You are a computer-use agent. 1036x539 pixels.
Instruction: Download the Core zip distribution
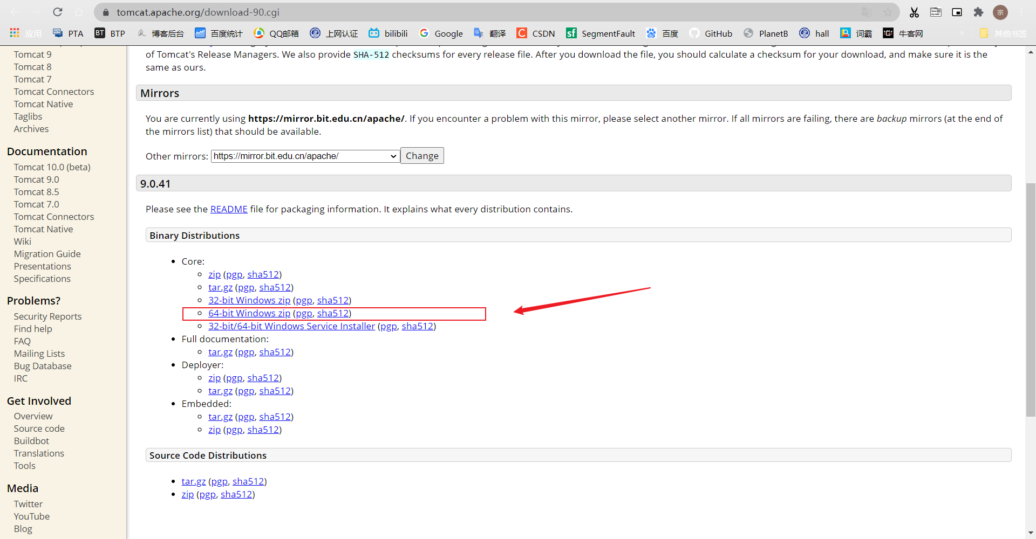coord(214,274)
